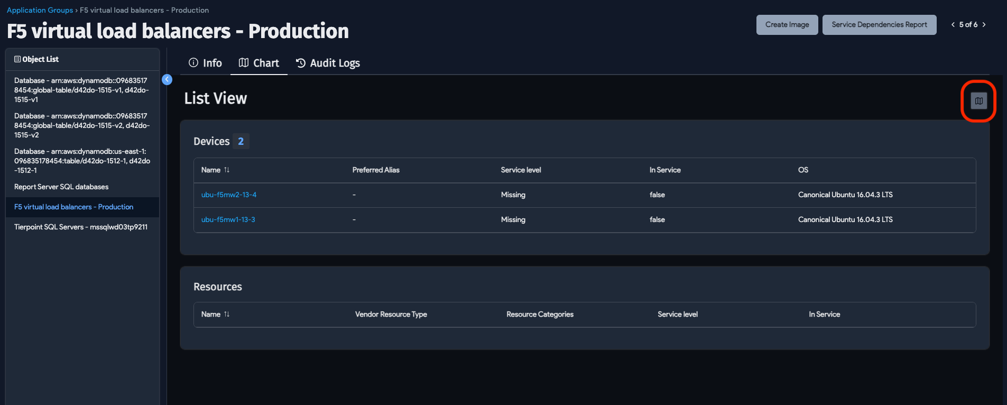Viewport: 1007px width, 405px height.
Task: Collapse the Object List sidebar with blue arrow
Action: pos(167,79)
